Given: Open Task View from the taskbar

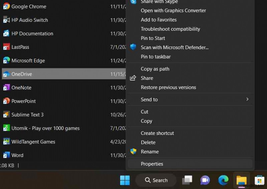Looking at the screenshot, I should coord(187,180).
